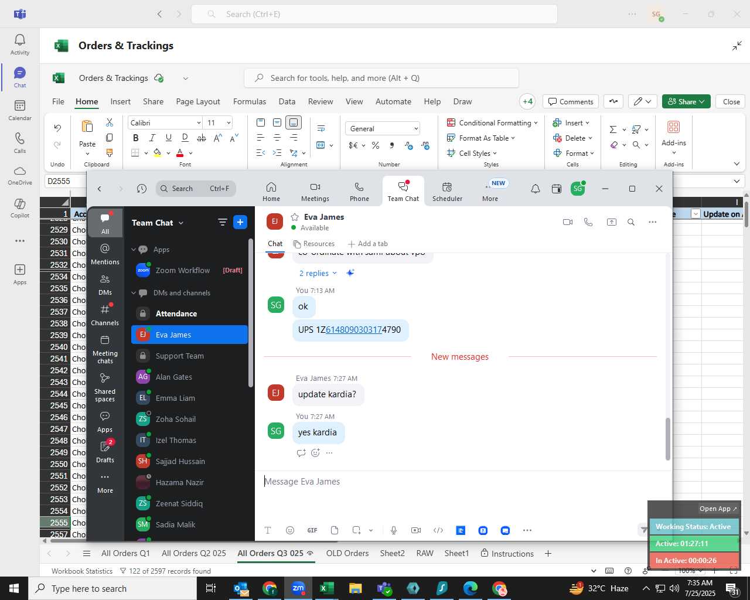This screenshot has height=600, width=750.
Task: Open Drafts in Zoom chat sidebar
Action: [x=105, y=452]
